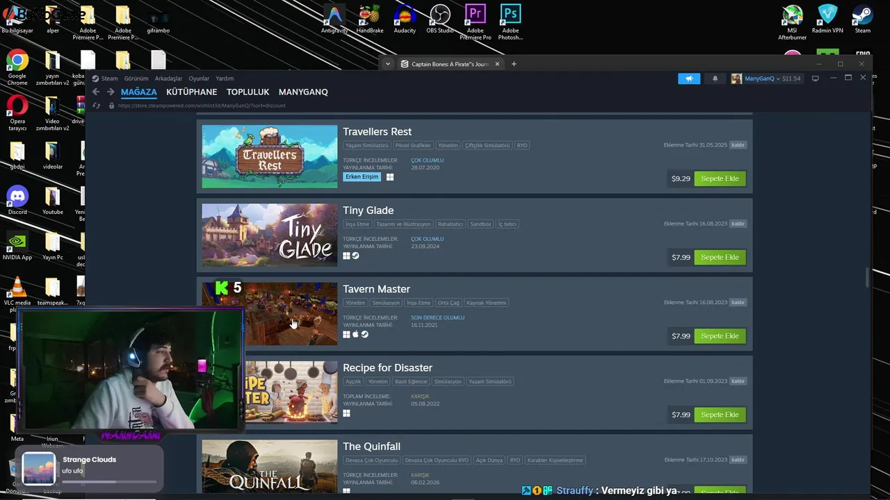
Task: Remove Recipe for Disaster from wishlist (kaldır)
Action: (738, 381)
